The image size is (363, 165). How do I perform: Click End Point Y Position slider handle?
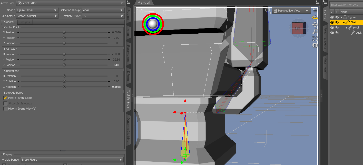64,60
